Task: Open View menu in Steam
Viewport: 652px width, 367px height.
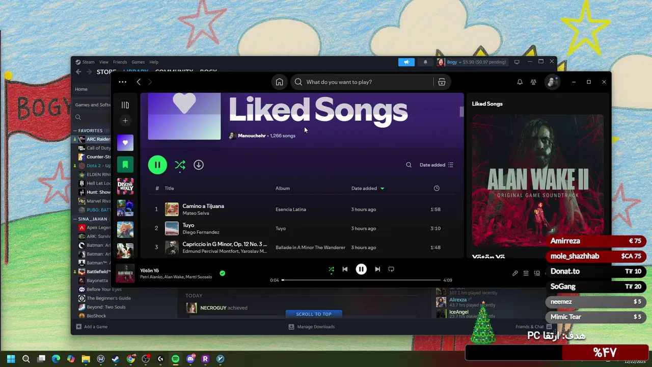Action: coord(104,62)
